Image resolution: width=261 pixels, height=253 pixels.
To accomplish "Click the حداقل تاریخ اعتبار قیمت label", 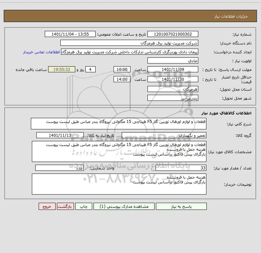I will click(x=237, y=79).
